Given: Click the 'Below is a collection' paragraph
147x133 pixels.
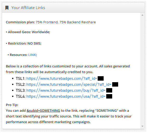Looking at the screenshot, I should [x=68, y=69].
